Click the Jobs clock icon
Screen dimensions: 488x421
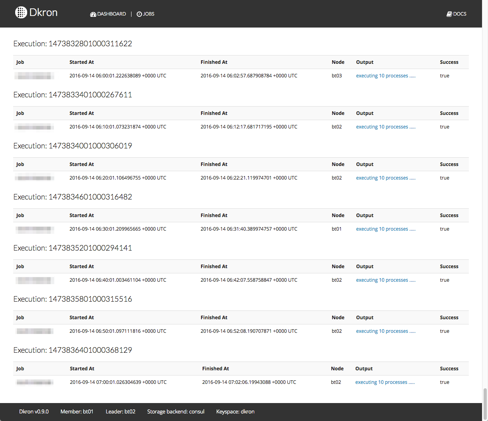click(139, 14)
